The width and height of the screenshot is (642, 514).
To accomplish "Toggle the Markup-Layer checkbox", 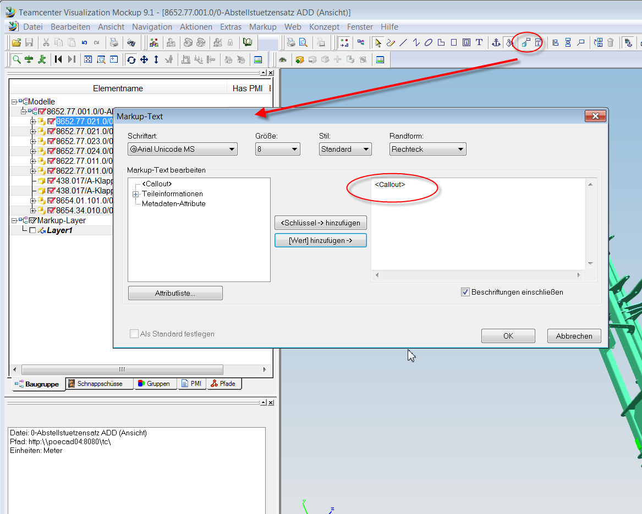I will (33, 220).
